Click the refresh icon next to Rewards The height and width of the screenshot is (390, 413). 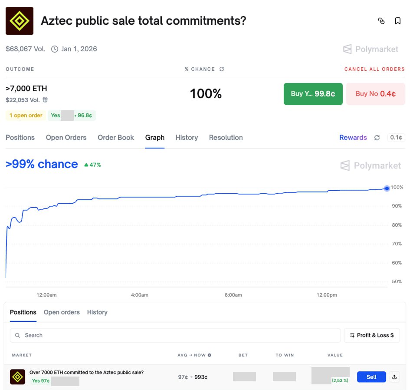pyautogui.click(x=377, y=138)
